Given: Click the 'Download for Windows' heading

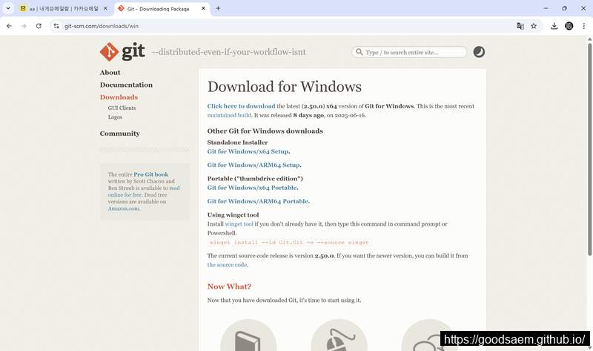Looking at the screenshot, I should (285, 87).
